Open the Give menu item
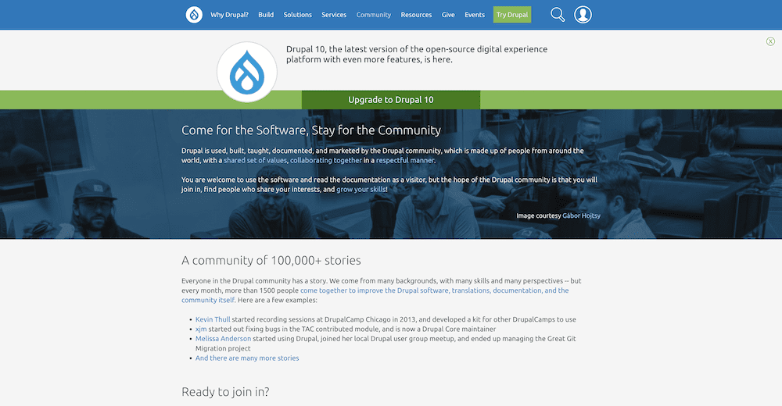Viewport: 782px width, 406px height. 448,15
